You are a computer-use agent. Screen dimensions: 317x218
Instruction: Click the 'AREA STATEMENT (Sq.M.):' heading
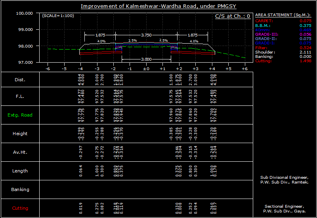283,15
